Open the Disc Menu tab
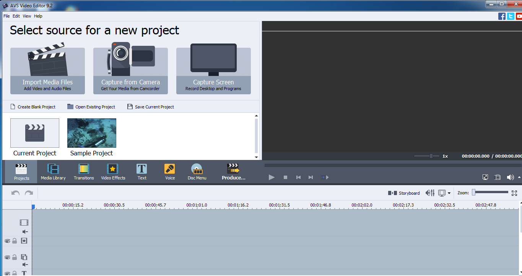 coord(197,172)
